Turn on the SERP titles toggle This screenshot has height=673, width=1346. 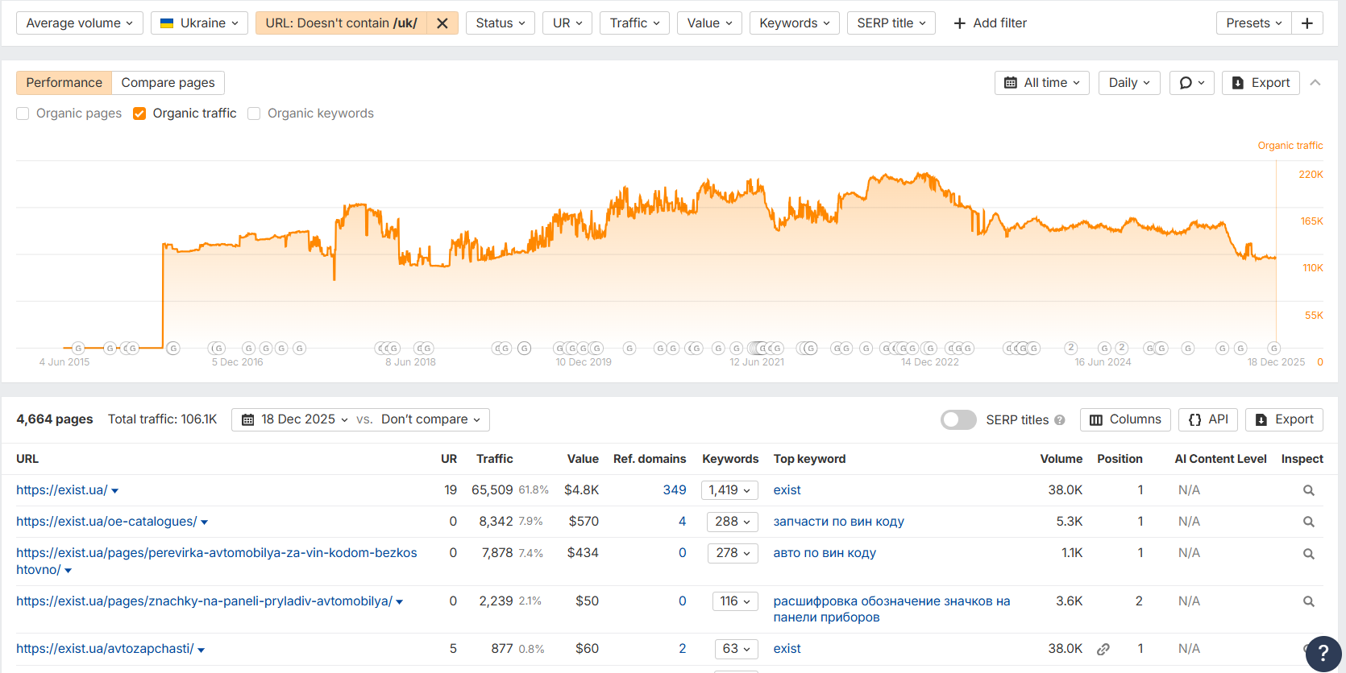[958, 419]
